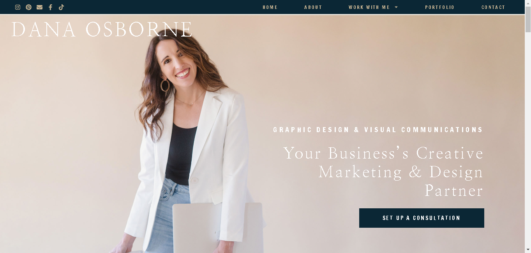Select the Work With Me menu item

click(369, 7)
